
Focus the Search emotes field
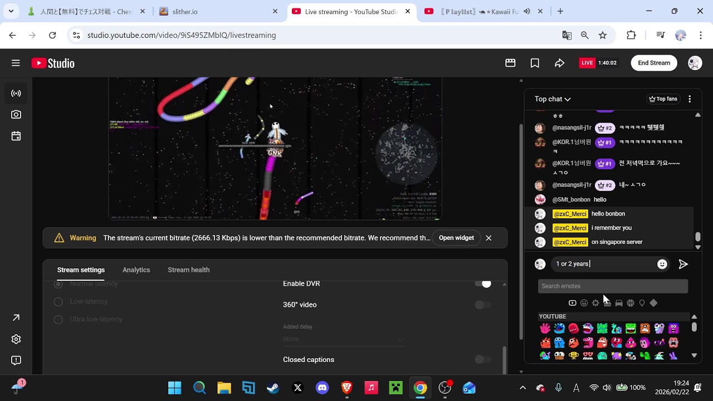(613, 286)
